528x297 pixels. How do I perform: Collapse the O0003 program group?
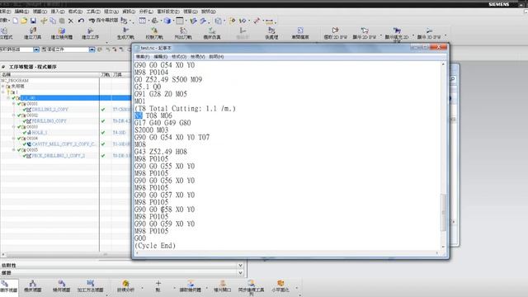click(x=14, y=126)
